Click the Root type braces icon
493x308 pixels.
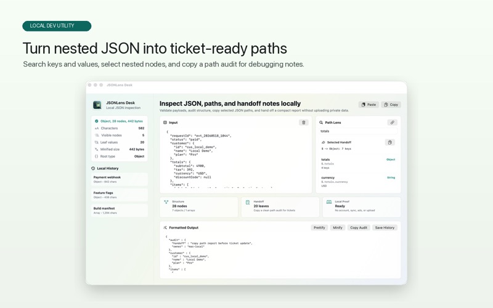coord(97,156)
